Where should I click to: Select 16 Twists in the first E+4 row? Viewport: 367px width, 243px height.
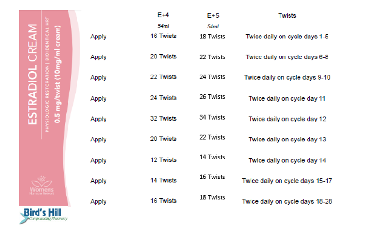(164, 36)
